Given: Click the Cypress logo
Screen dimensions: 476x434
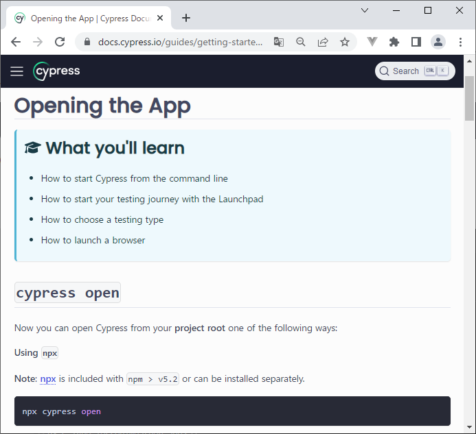Looking at the screenshot, I should click(x=56, y=71).
